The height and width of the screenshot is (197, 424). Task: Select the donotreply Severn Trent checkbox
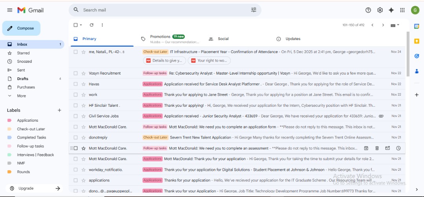pyautogui.click(x=76, y=137)
